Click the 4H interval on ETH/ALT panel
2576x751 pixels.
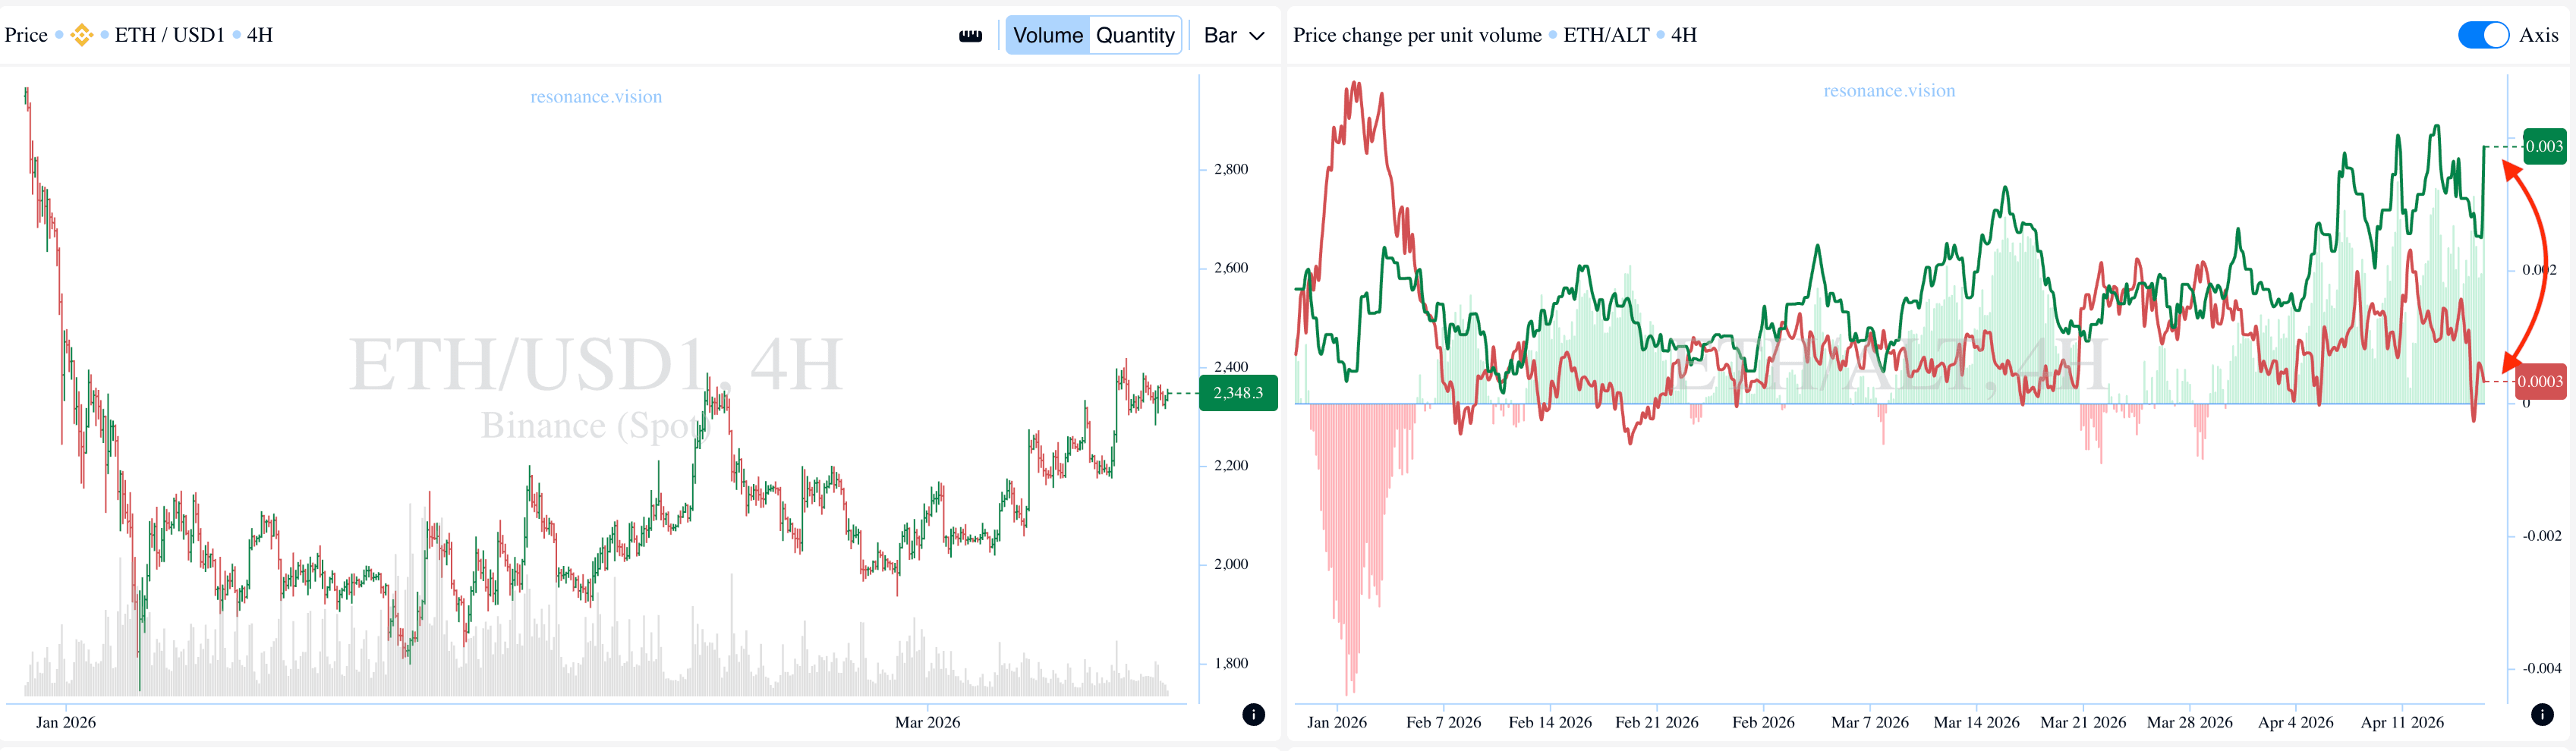pos(1684,35)
